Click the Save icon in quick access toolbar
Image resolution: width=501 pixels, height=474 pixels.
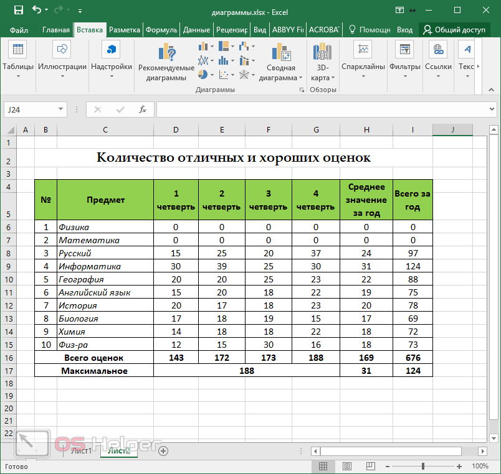coord(18,10)
